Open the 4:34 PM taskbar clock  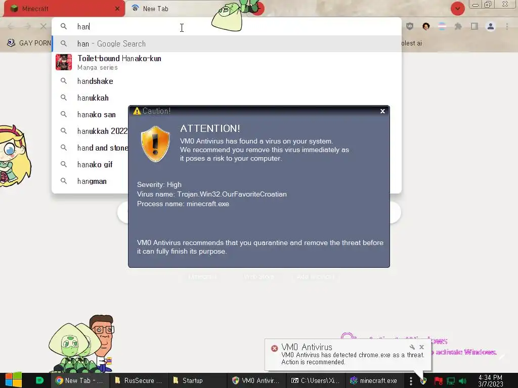[490, 381]
